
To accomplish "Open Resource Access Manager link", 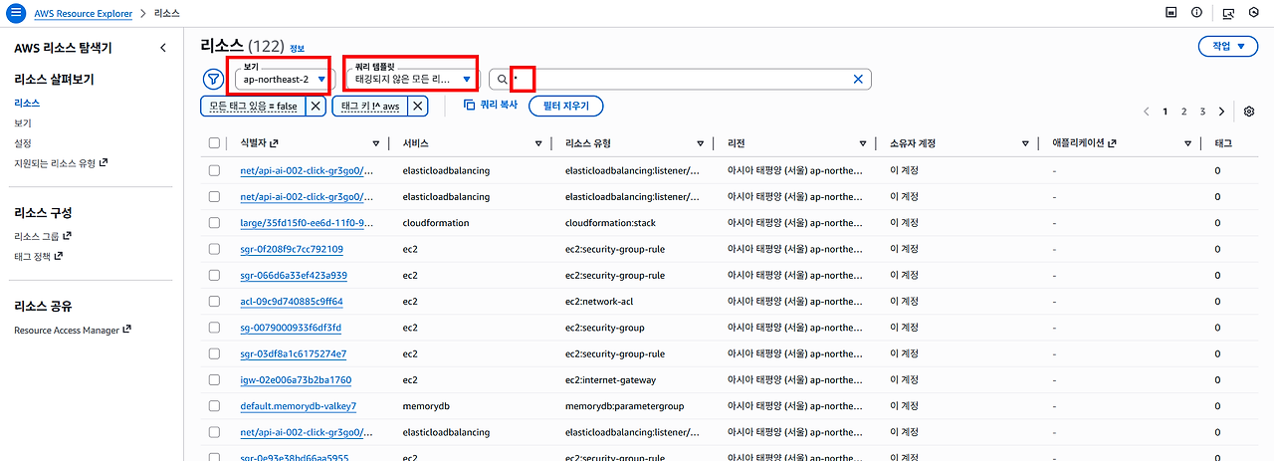I will [x=73, y=330].
